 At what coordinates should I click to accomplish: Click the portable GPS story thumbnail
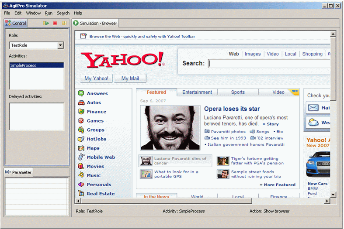coord(146,174)
